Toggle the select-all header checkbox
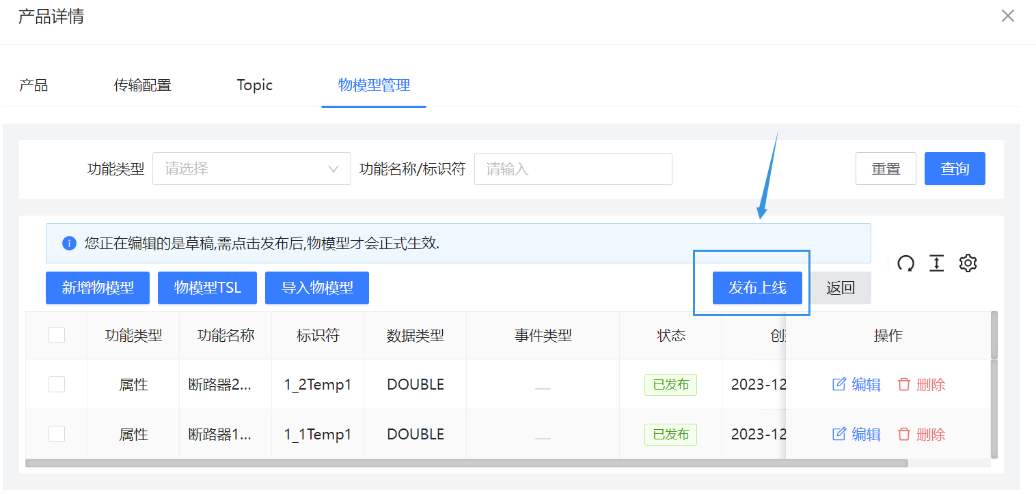1036x494 pixels. [57, 335]
